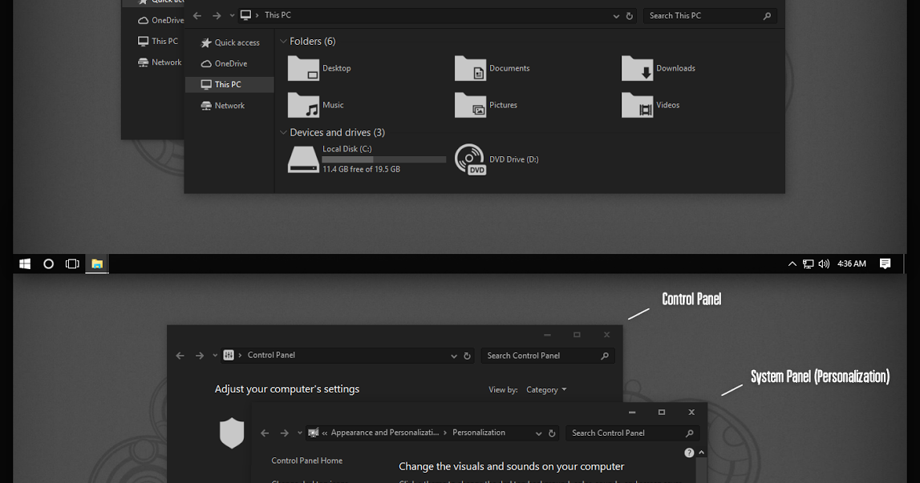The image size is (920, 483).
Task: Click the Local Disk (C:) capacity bar
Action: click(x=383, y=159)
